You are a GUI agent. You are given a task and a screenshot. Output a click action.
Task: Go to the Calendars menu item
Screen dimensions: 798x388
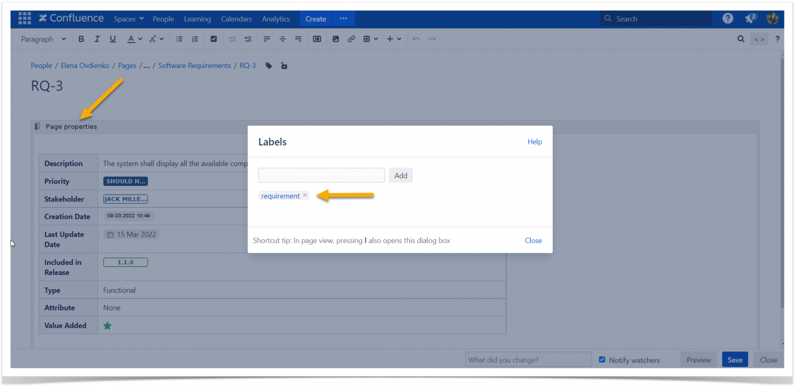click(236, 19)
